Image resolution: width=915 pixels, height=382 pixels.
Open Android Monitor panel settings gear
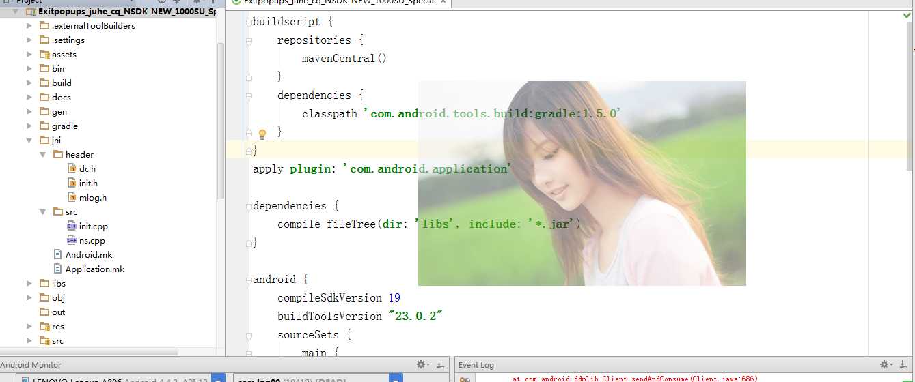coord(423,365)
